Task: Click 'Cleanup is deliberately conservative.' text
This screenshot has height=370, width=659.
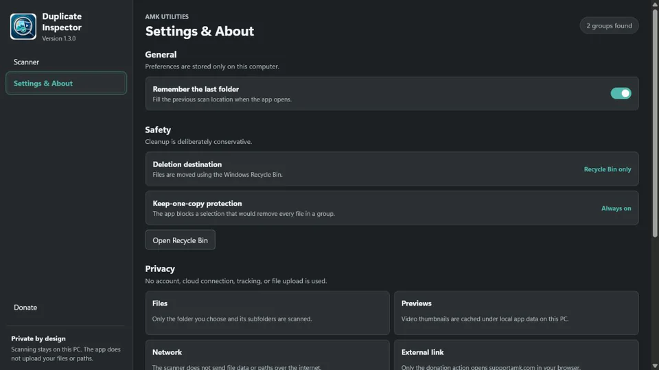Action: 198,142
